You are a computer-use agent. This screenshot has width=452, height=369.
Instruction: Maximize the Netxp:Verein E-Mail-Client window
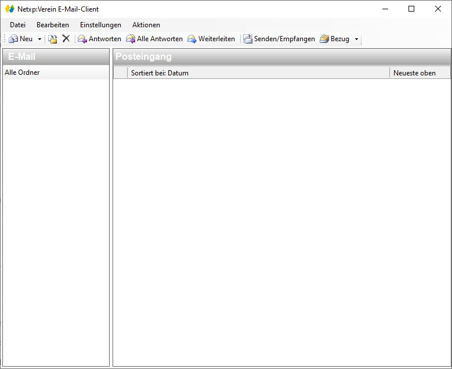pyautogui.click(x=411, y=9)
